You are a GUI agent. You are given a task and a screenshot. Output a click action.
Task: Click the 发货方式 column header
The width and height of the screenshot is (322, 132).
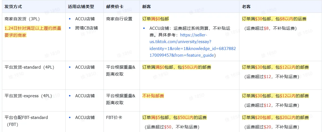coord(13,7)
